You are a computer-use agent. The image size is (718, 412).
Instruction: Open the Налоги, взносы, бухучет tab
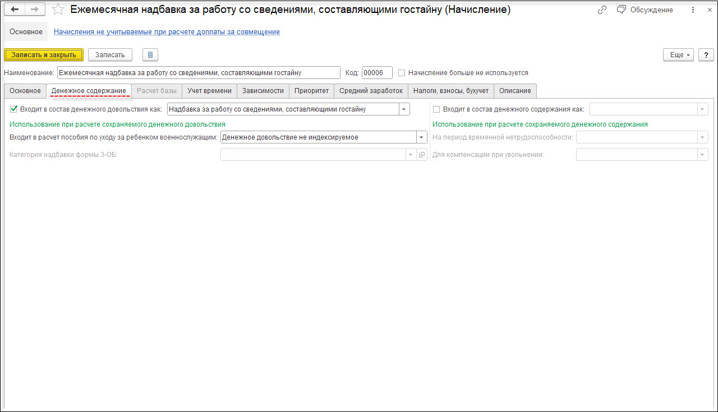(x=451, y=90)
